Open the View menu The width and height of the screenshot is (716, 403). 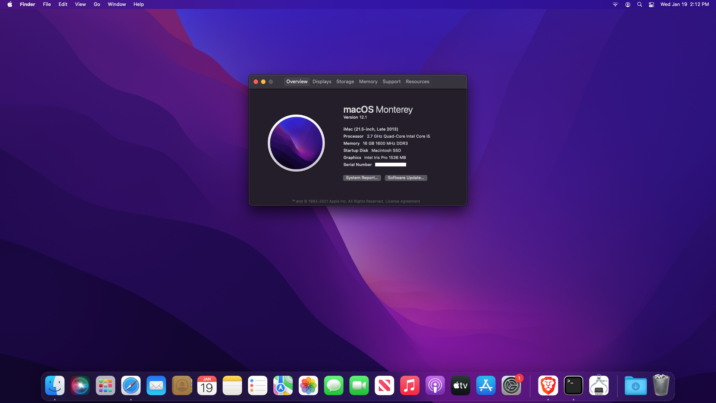click(x=81, y=4)
